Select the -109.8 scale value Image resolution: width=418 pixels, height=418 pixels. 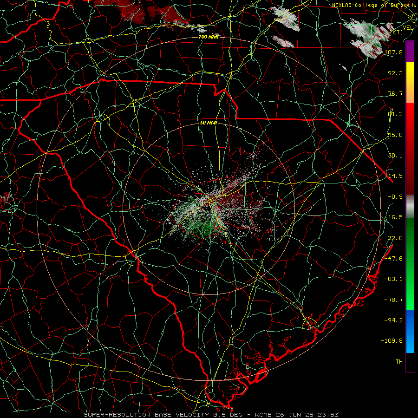392,341
